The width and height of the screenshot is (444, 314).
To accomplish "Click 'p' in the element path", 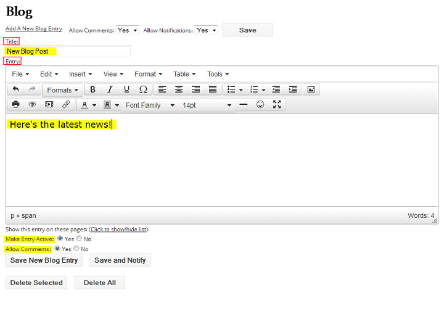I will (x=12, y=216).
